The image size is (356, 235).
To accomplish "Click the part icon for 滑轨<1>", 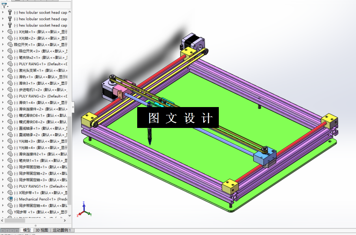I will pyautogui.click(x=10, y=77).
